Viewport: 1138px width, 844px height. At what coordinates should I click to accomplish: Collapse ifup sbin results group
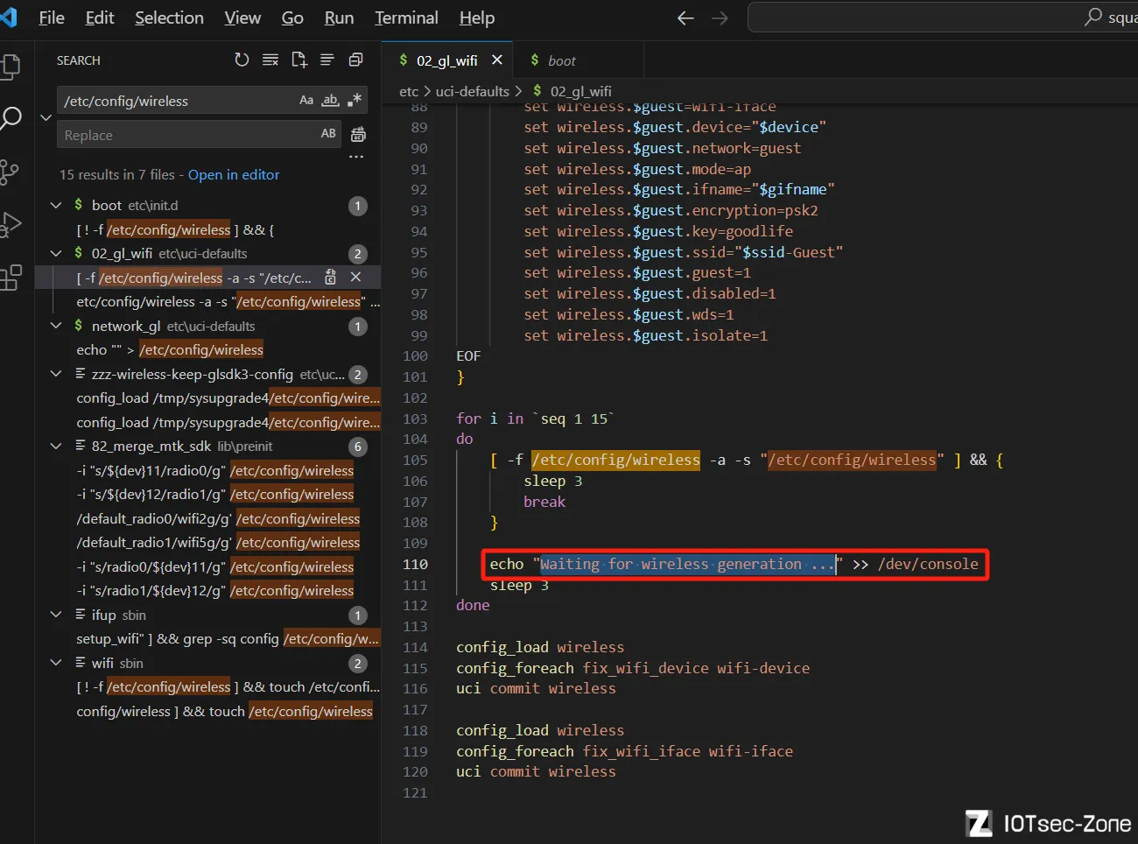tap(56, 615)
